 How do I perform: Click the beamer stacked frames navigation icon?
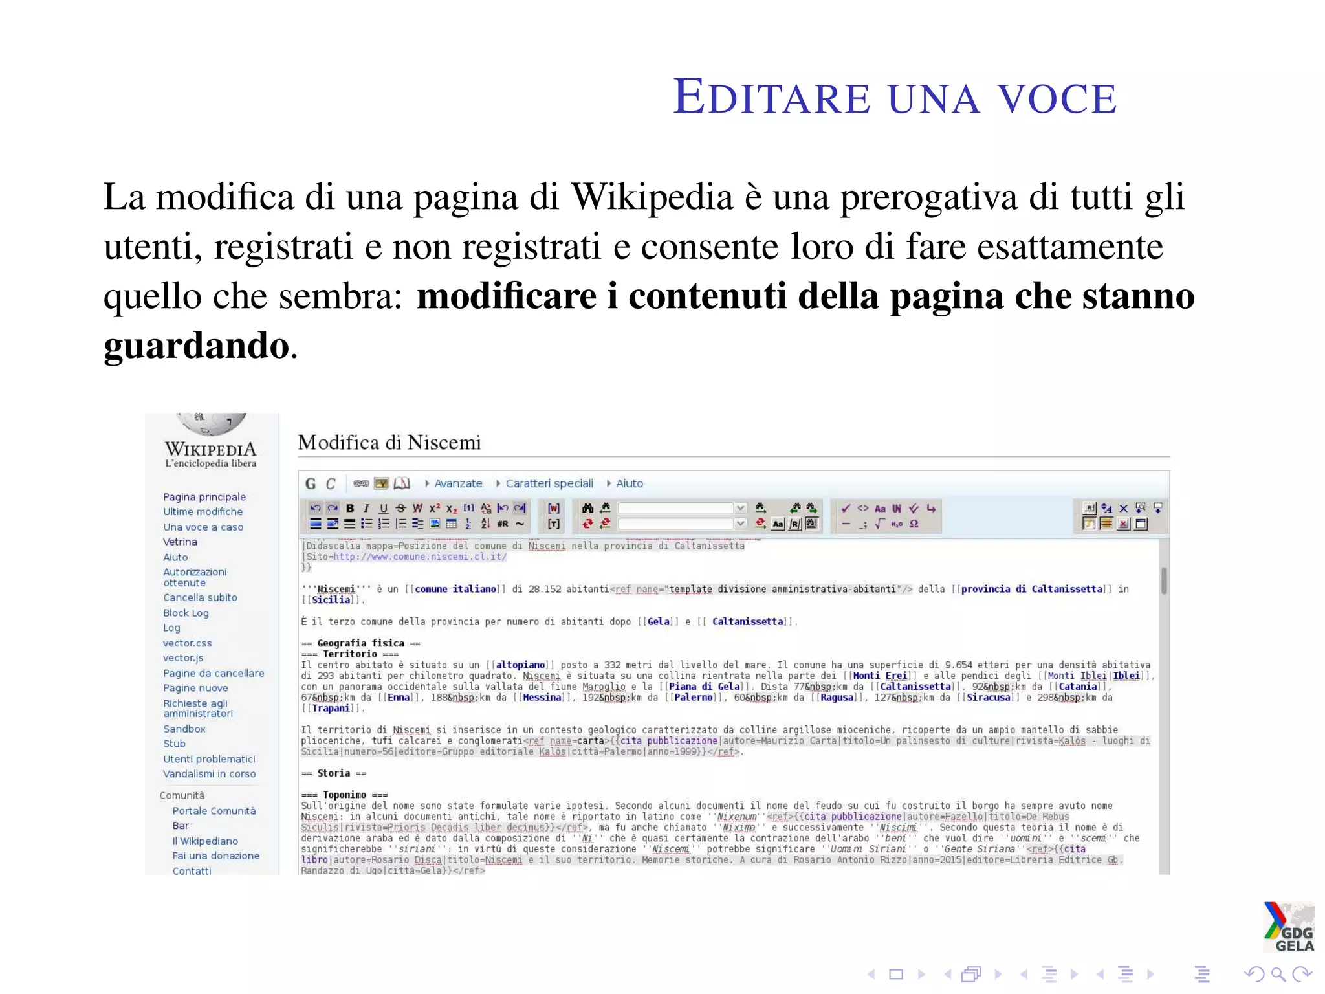pos(971,974)
